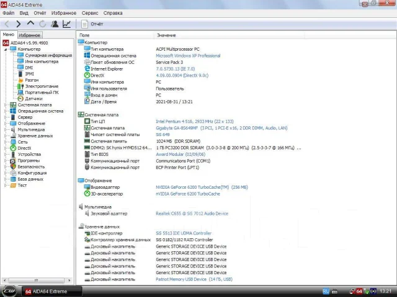Viewport: 397px width, 297px height.
Task: Switch to the Избранное tab in the sidebar
Action: tap(29, 35)
